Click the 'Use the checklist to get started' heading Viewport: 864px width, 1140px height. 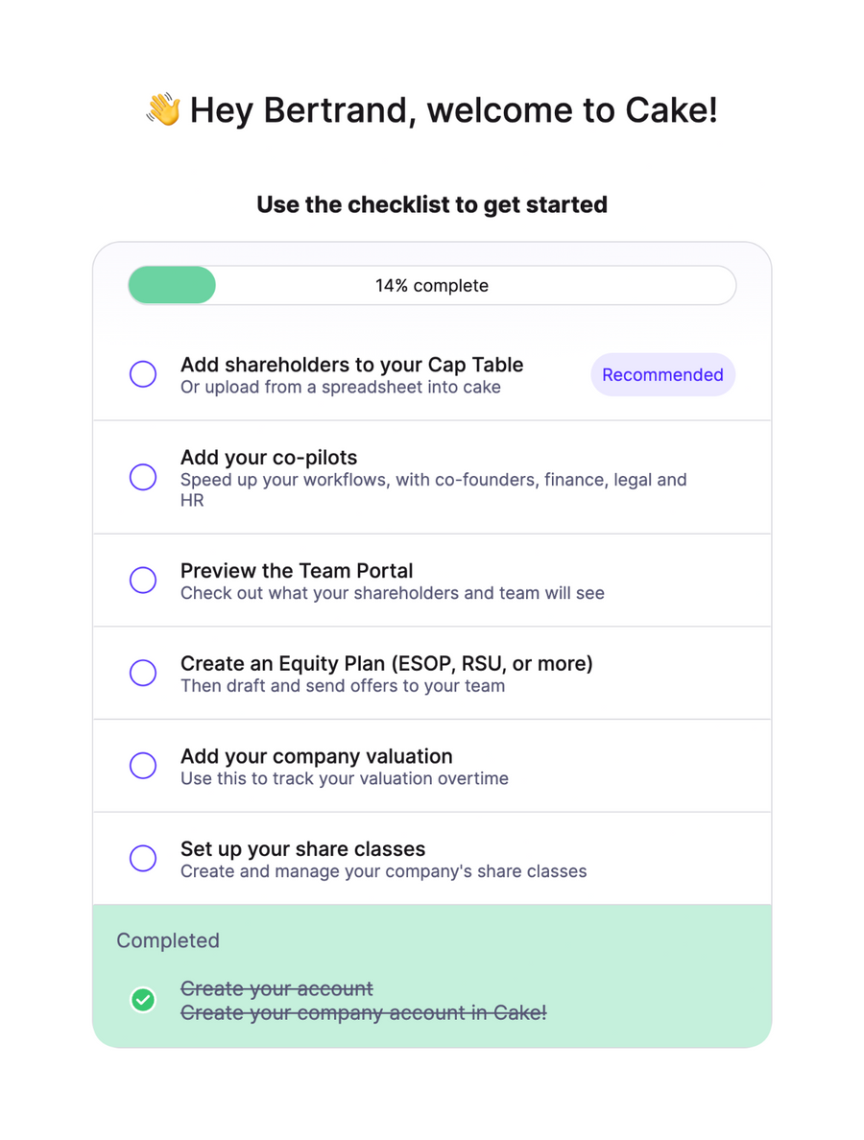(430, 204)
